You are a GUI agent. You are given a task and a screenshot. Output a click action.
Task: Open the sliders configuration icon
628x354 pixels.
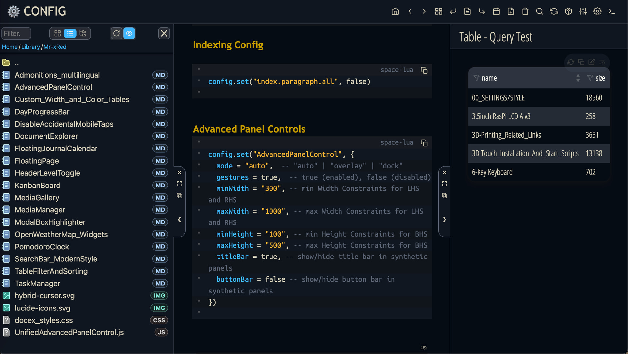pos(583,11)
